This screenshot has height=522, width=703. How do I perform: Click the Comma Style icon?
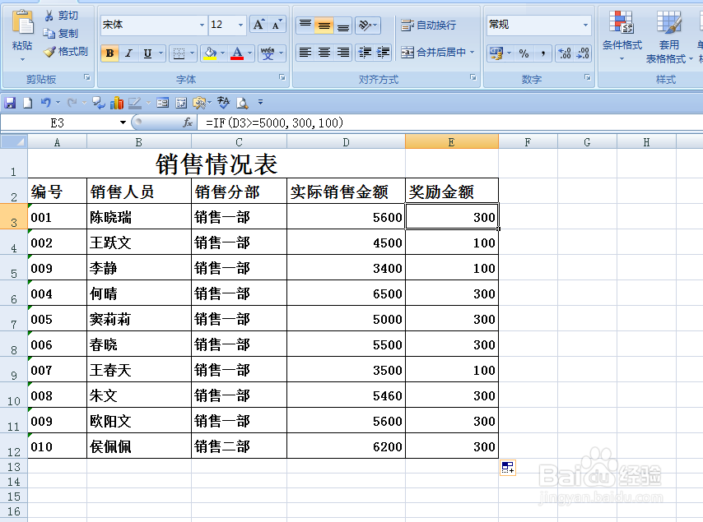click(543, 53)
